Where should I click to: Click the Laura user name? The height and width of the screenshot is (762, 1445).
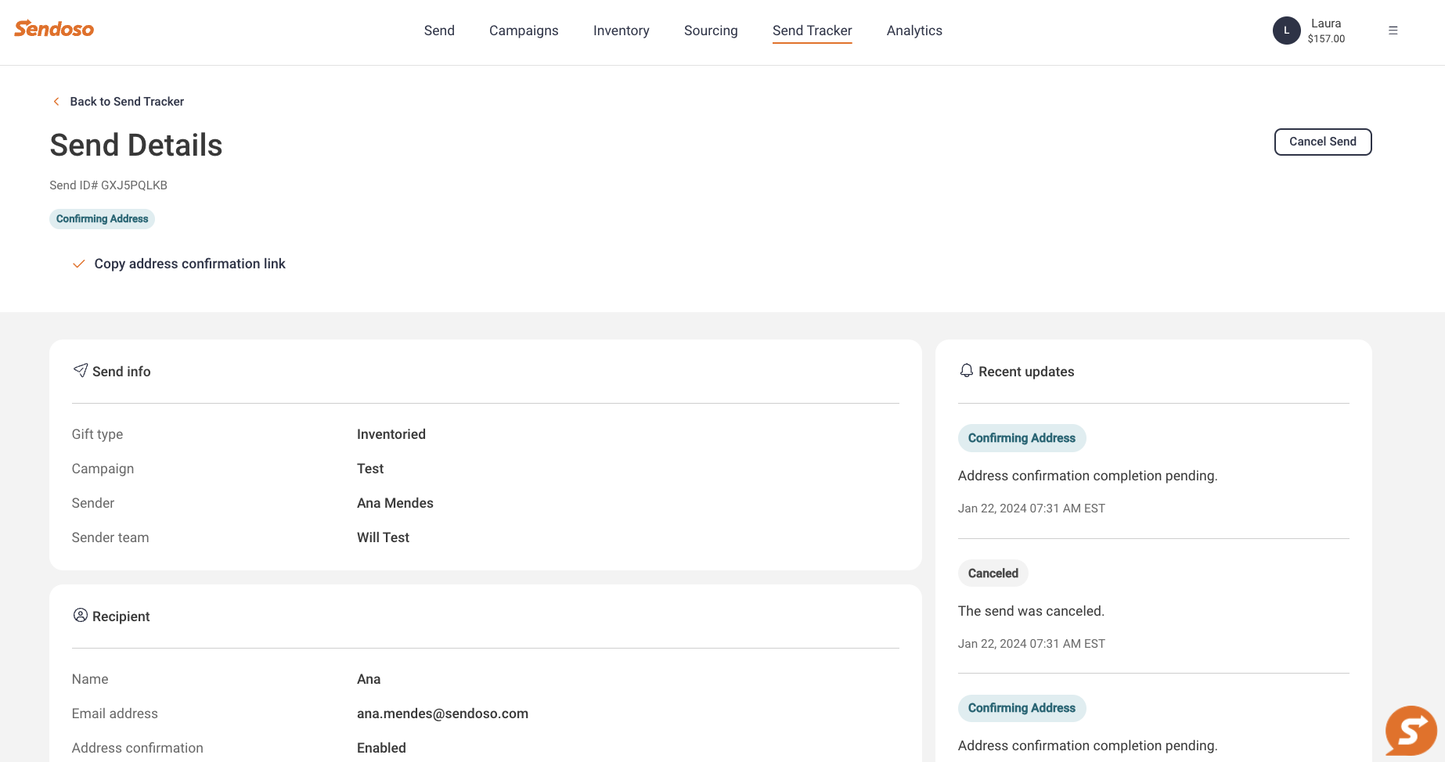point(1326,23)
